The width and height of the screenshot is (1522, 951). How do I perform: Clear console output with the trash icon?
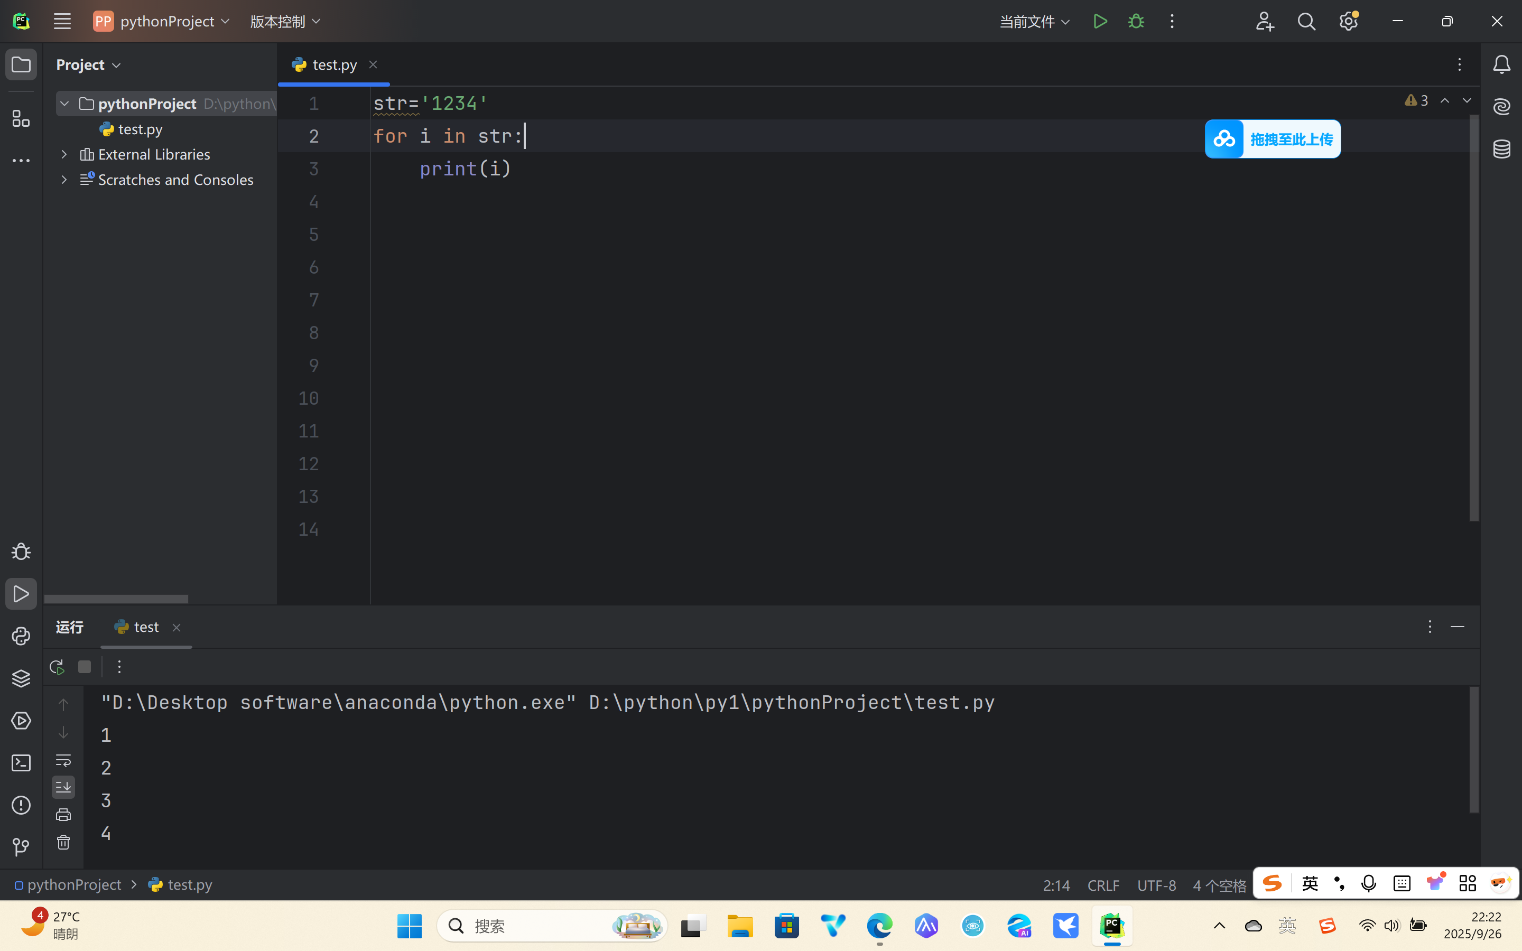63,842
